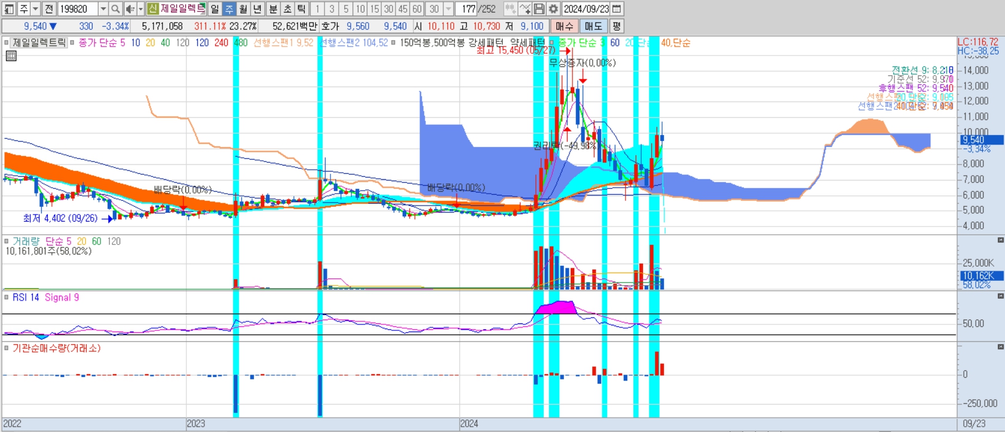The width and height of the screenshot is (1005, 432).
Task: Click the 199820 stock code field
Action: click(x=78, y=9)
